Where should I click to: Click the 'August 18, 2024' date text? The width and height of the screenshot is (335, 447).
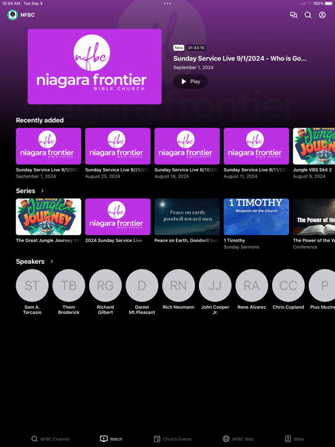point(172,176)
